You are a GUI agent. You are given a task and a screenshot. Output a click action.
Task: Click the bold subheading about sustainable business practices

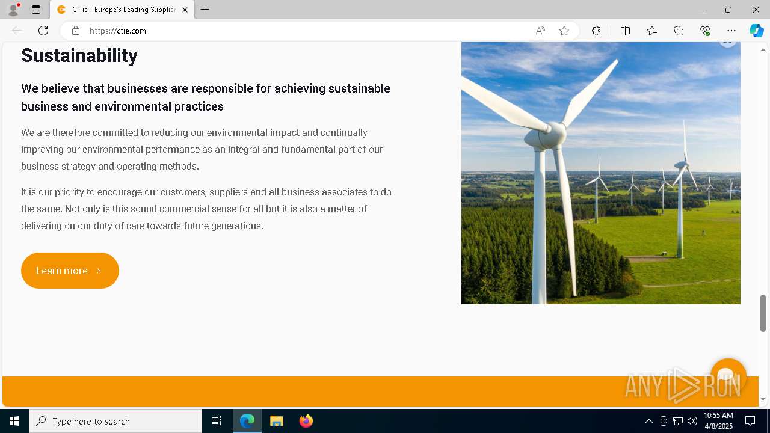(x=206, y=97)
